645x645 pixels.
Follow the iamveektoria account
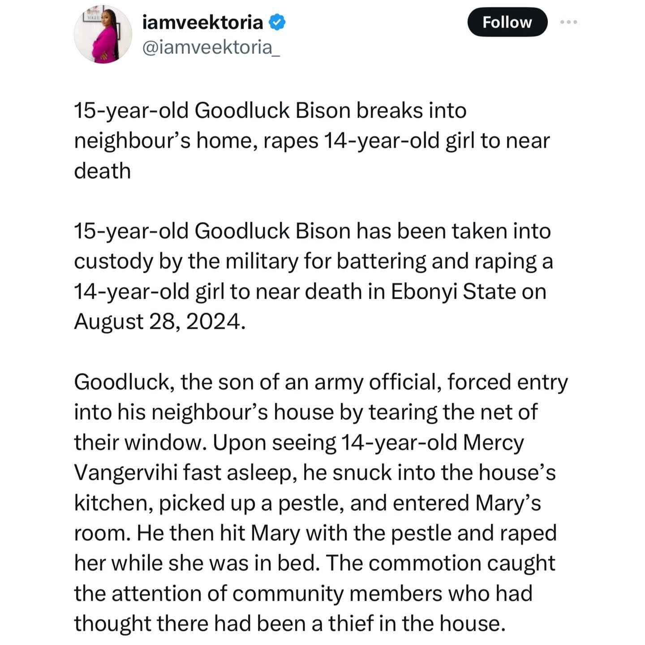[x=507, y=22]
